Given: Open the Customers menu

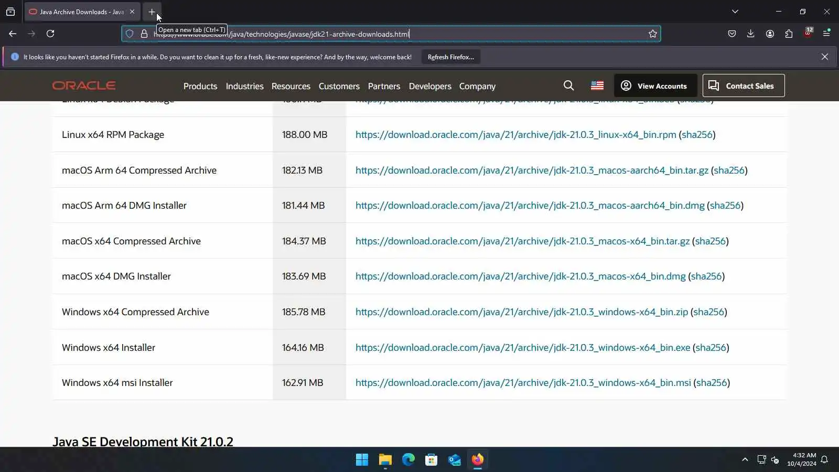Looking at the screenshot, I should click(x=339, y=86).
